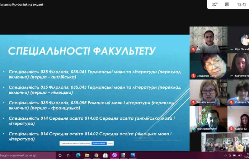This screenshot has height=159, width=249.
Task: Open the participants list showing 10 people
Action: pyautogui.click(x=214, y=4)
